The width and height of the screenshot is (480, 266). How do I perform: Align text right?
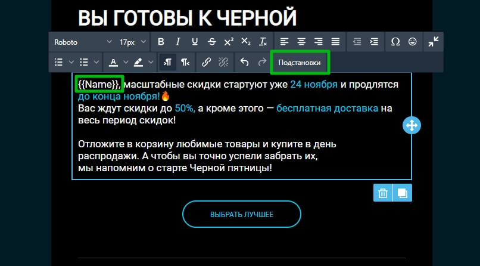tap(319, 42)
